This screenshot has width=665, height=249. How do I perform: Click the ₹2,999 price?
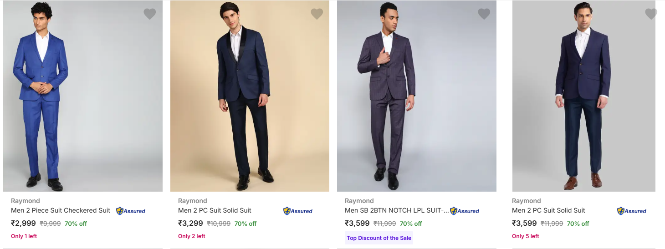point(23,224)
